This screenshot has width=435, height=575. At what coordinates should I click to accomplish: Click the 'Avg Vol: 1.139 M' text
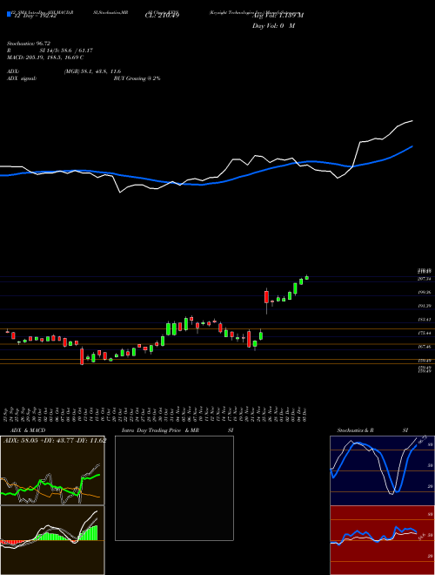click(278, 16)
